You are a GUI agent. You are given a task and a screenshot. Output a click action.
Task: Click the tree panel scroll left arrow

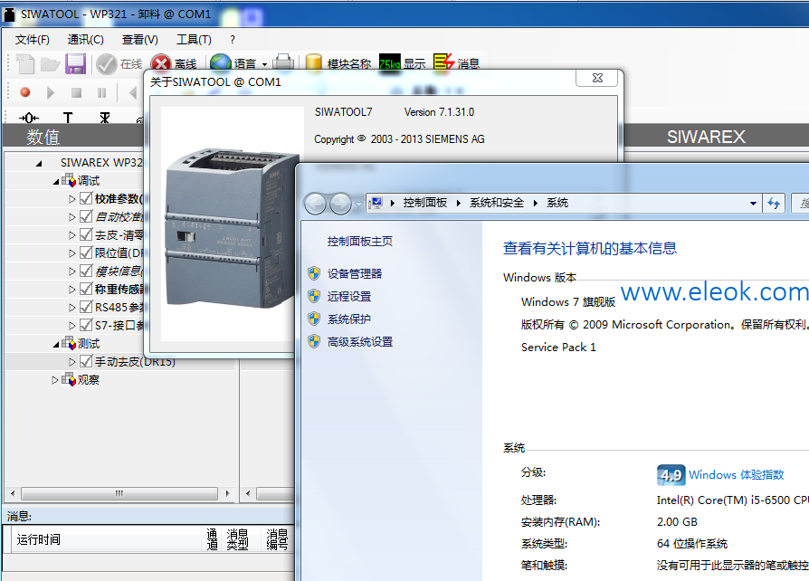pyautogui.click(x=13, y=493)
